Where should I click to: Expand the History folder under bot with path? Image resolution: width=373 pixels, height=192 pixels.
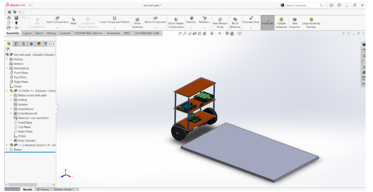7,59
